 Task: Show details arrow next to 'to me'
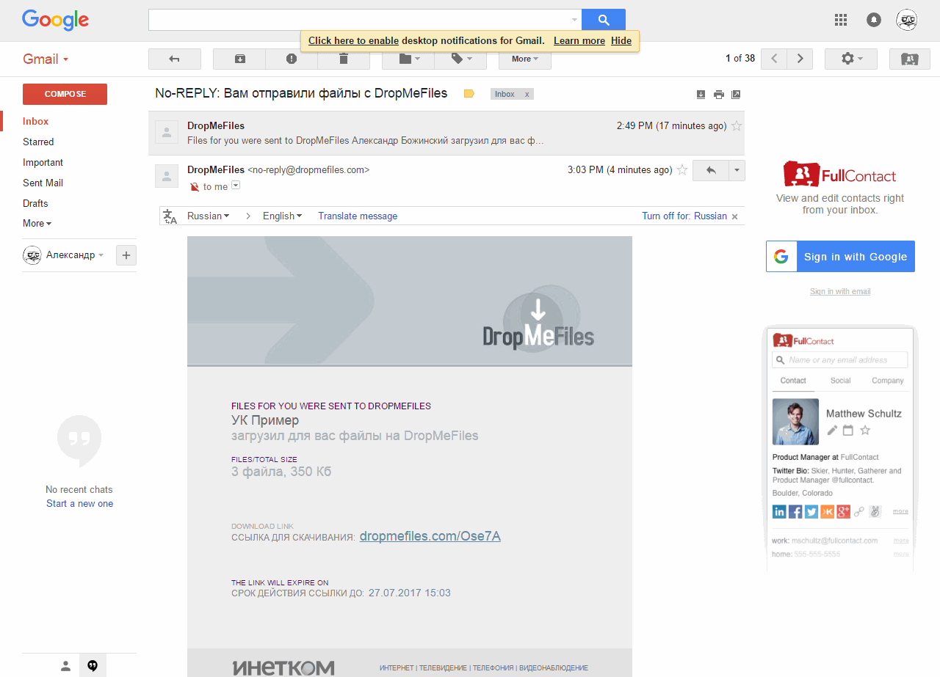click(236, 186)
